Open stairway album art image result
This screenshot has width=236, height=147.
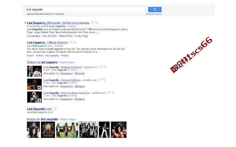48,130
